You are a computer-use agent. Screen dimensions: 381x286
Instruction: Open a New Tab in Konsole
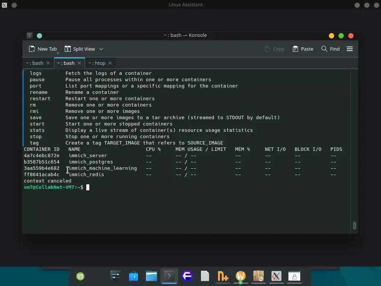click(x=43, y=49)
